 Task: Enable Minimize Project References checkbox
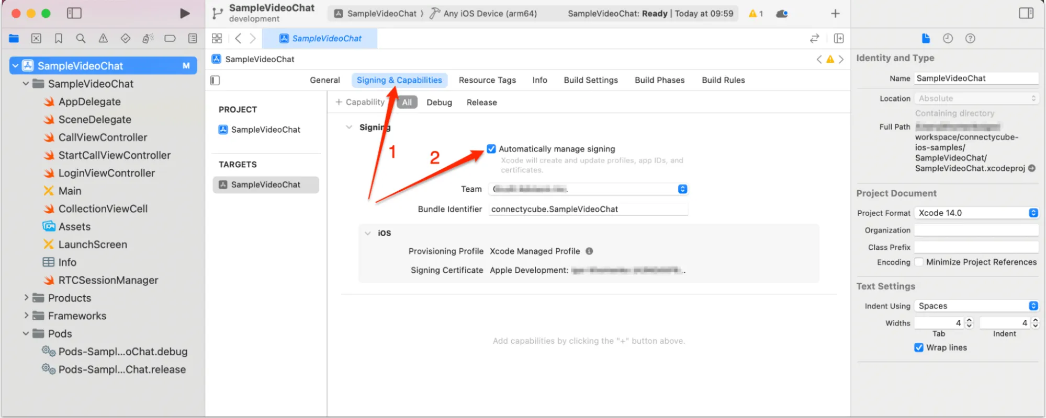coord(919,262)
